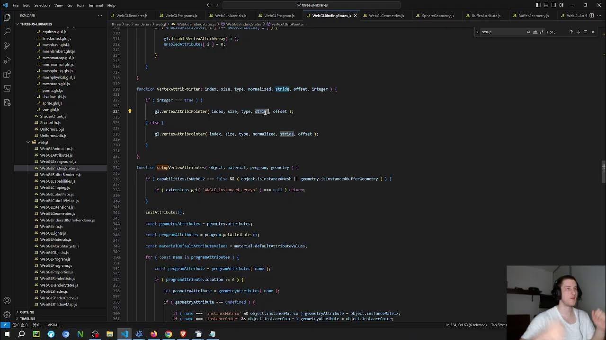Open the File menu
The width and height of the screenshot is (606, 340).
[16, 5]
